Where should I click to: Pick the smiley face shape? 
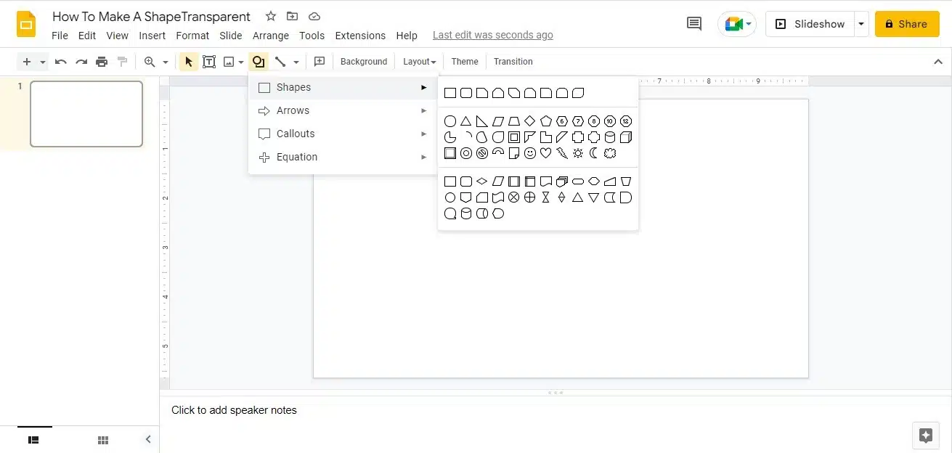pyautogui.click(x=530, y=153)
